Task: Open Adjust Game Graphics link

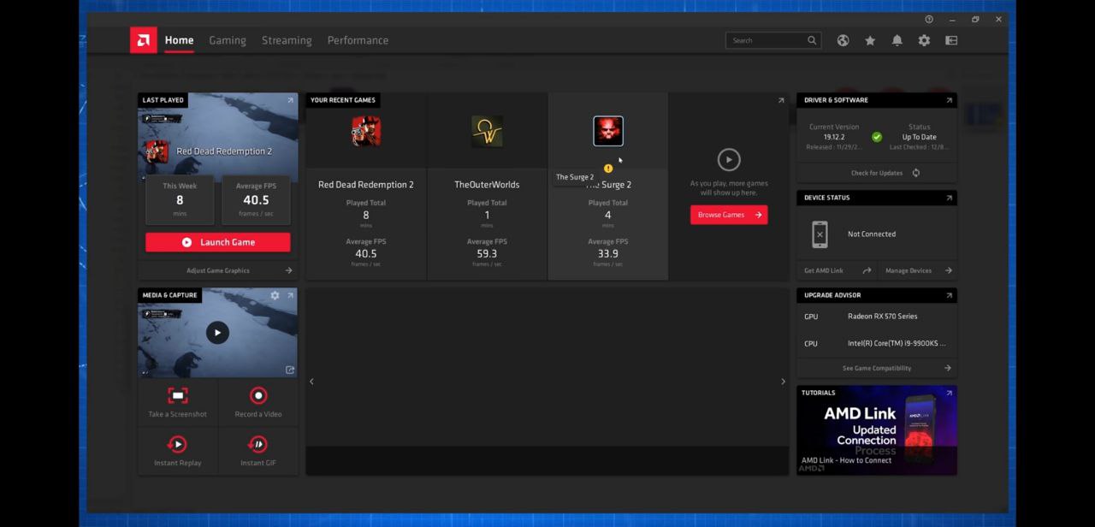Action: click(218, 270)
